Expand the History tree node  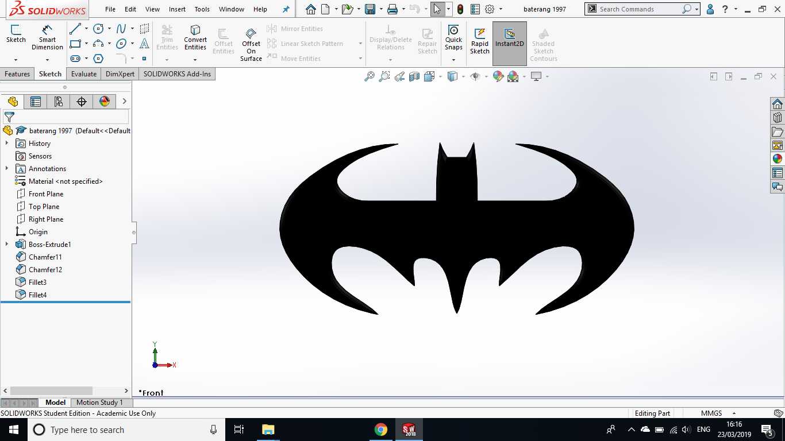[7, 144]
